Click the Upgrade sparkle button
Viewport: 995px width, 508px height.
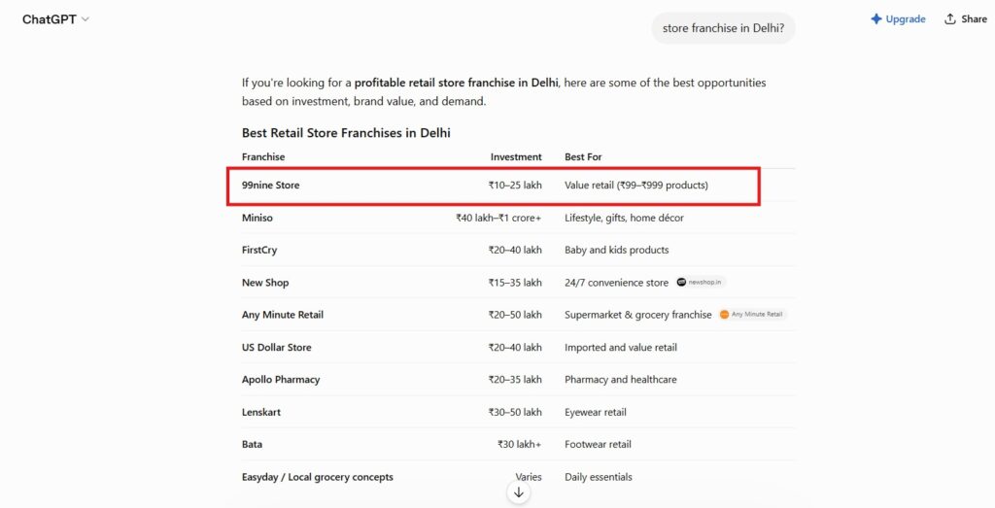898,19
